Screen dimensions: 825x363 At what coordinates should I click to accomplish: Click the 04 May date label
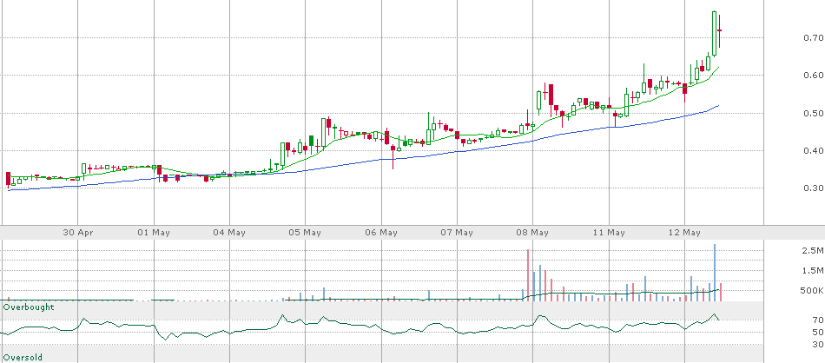click(x=230, y=232)
